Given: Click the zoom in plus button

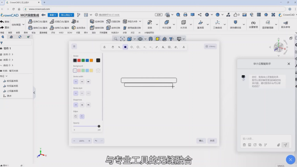Looking at the screenshot, I should click(x=89, y=141).
